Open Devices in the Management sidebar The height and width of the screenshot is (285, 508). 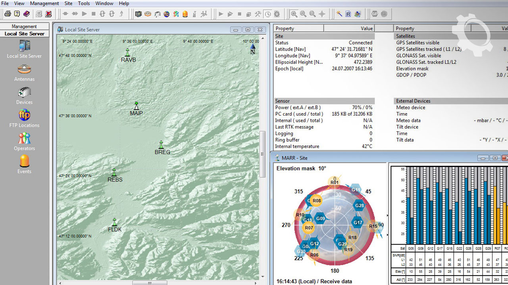[24, 93]
